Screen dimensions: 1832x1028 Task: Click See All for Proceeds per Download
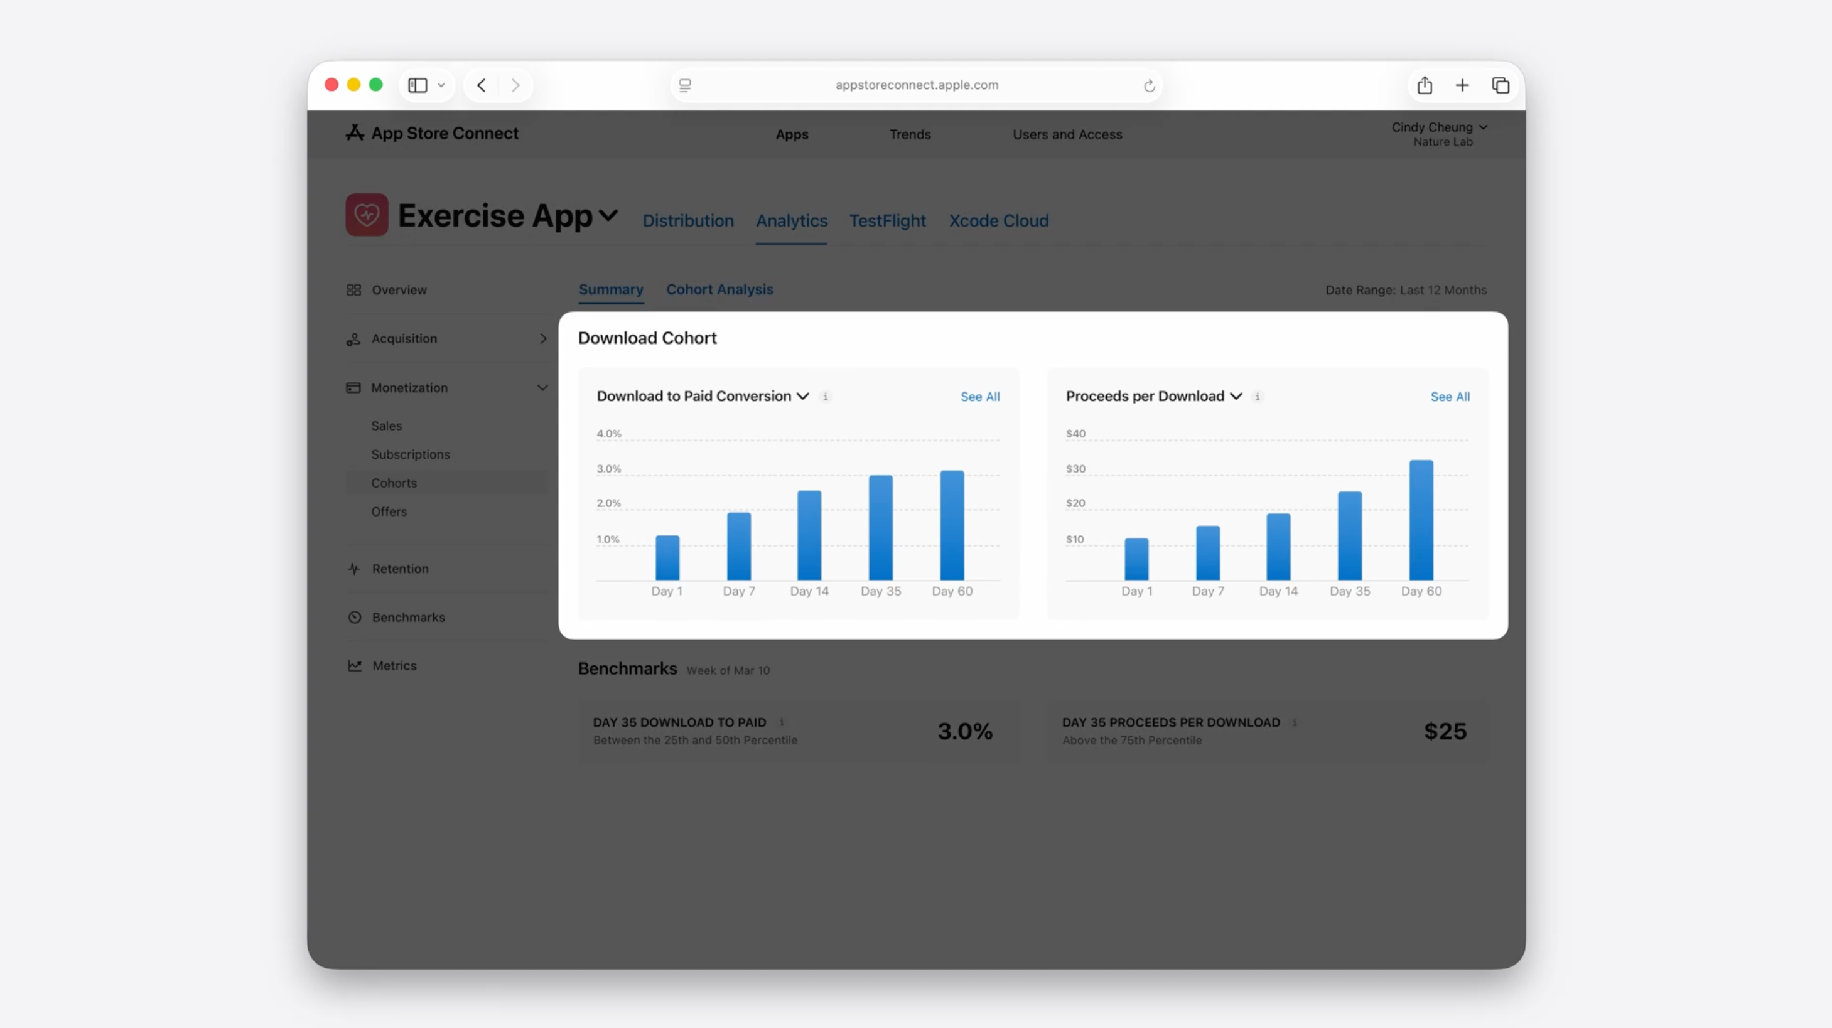click(x=1450, y=397)
